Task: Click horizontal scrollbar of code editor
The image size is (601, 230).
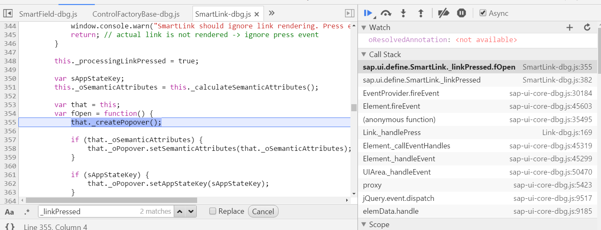Action: pos(111,200)
